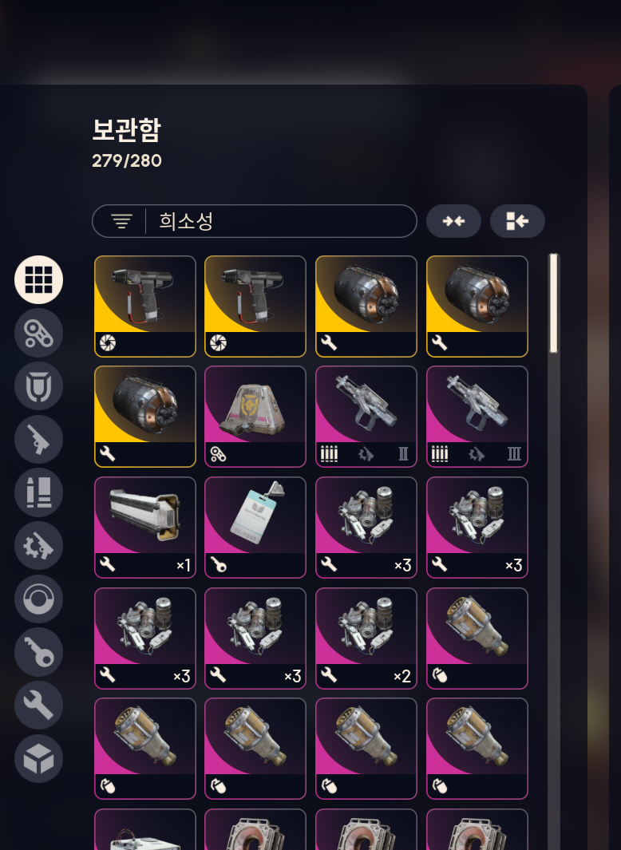
Task: Select the component stack showing ×2
Action: pyautogui.click(x=366, y=638)
